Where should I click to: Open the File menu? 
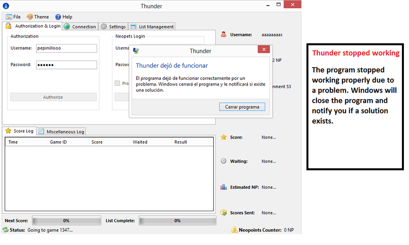pyautogui.click(x=13, y=17)
